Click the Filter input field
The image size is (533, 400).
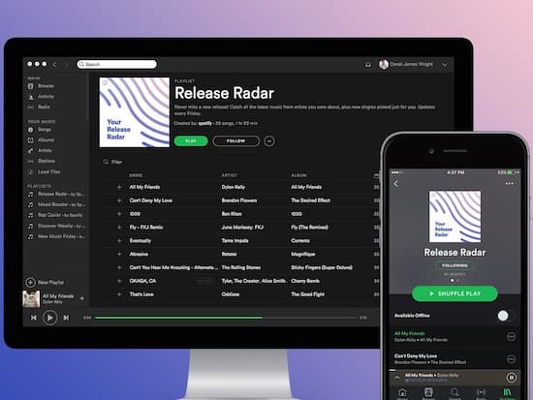point(116,162)
